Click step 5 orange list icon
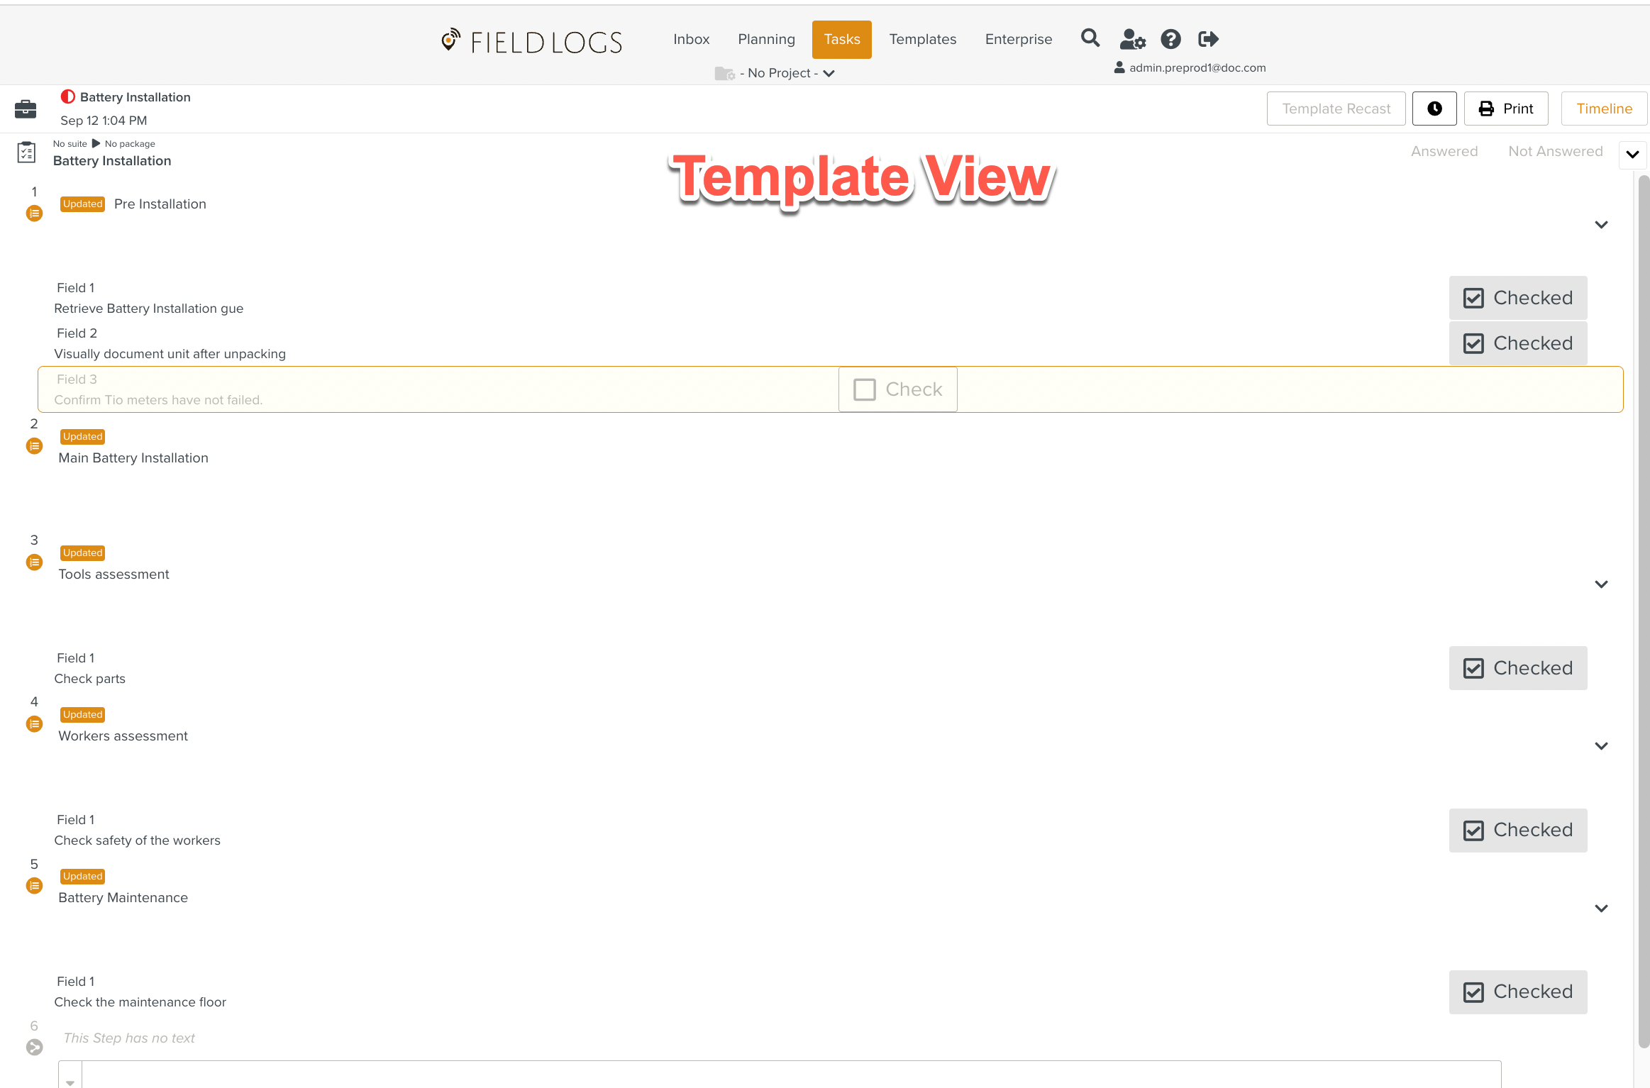Image resolution: width=1650 pixels, height=1088 pixels. pos(34,885)
